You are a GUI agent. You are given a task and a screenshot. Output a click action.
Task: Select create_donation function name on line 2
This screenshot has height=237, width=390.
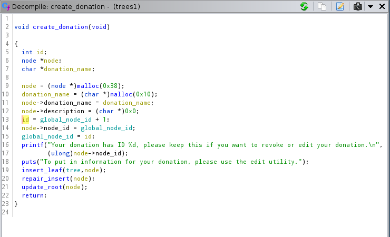(x=61, y=27)
